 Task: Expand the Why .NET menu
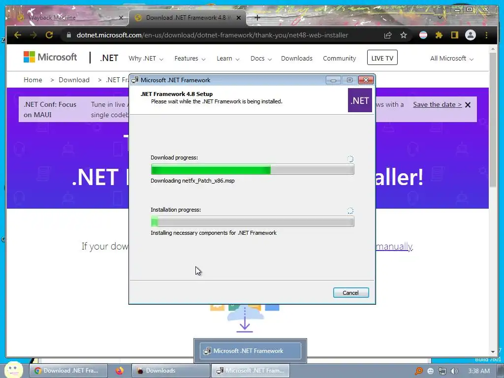coord(146,59)
